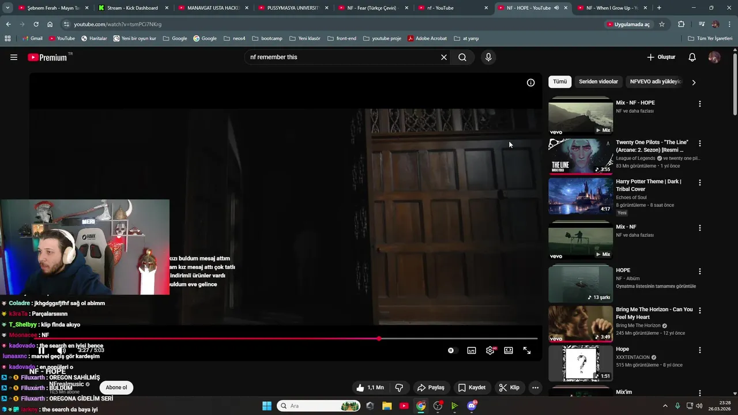Open the HOPE album title link
Image resolution: width=738 pixels, height=415 pixels.
(623, 270)
